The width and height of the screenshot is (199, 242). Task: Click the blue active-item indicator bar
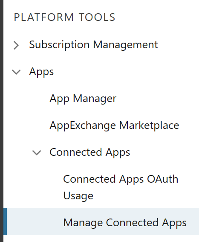[x=5, y=222]
